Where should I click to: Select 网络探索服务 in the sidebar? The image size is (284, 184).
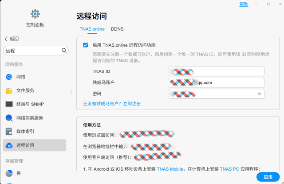tap(35, 118)
